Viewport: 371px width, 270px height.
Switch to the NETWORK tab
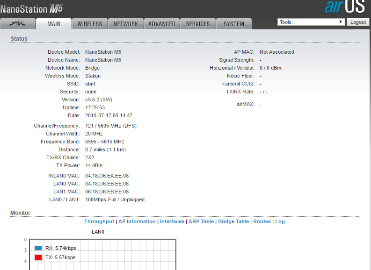[x=126, y=24]
